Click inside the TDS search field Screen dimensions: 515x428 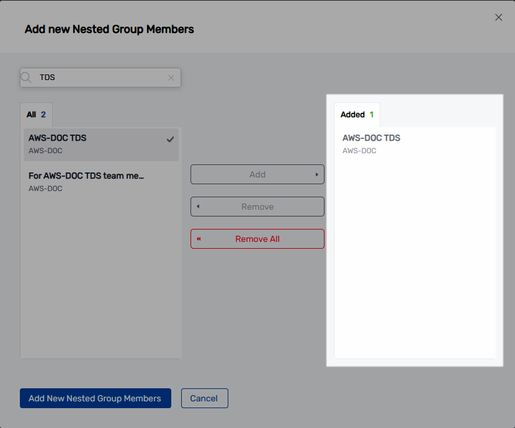99,77
